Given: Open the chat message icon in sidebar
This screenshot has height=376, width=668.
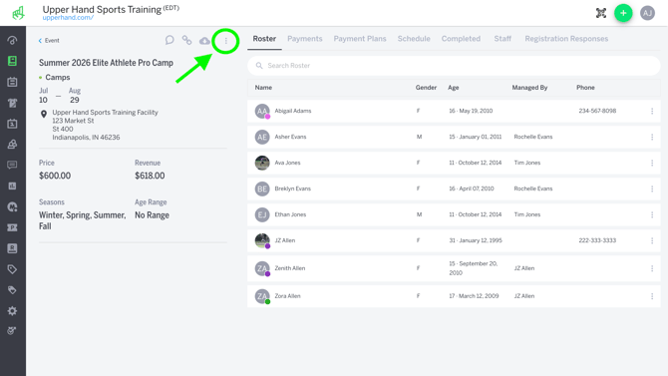Looking at the screenshot, I should pos(12,165).
